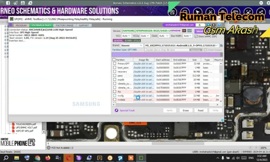The width and height of the screenshot is (270, 162).
Task: Browse firmware folder icon next to model
Action: 222,45
